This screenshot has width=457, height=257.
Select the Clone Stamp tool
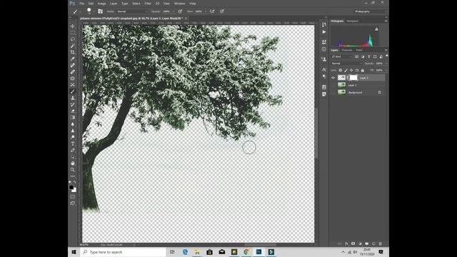pyautogui.click(x=73, y=98)
